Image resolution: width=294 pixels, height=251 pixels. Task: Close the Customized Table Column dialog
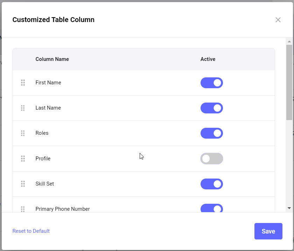tap(278, 20)
